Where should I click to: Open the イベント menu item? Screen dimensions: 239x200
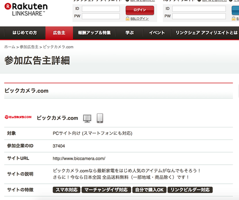pyautogui.click(x=157, y=33)
